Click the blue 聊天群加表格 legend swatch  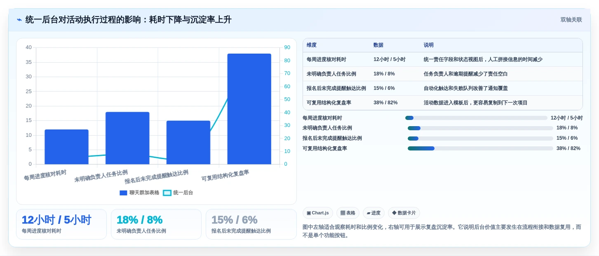(123, 193)
